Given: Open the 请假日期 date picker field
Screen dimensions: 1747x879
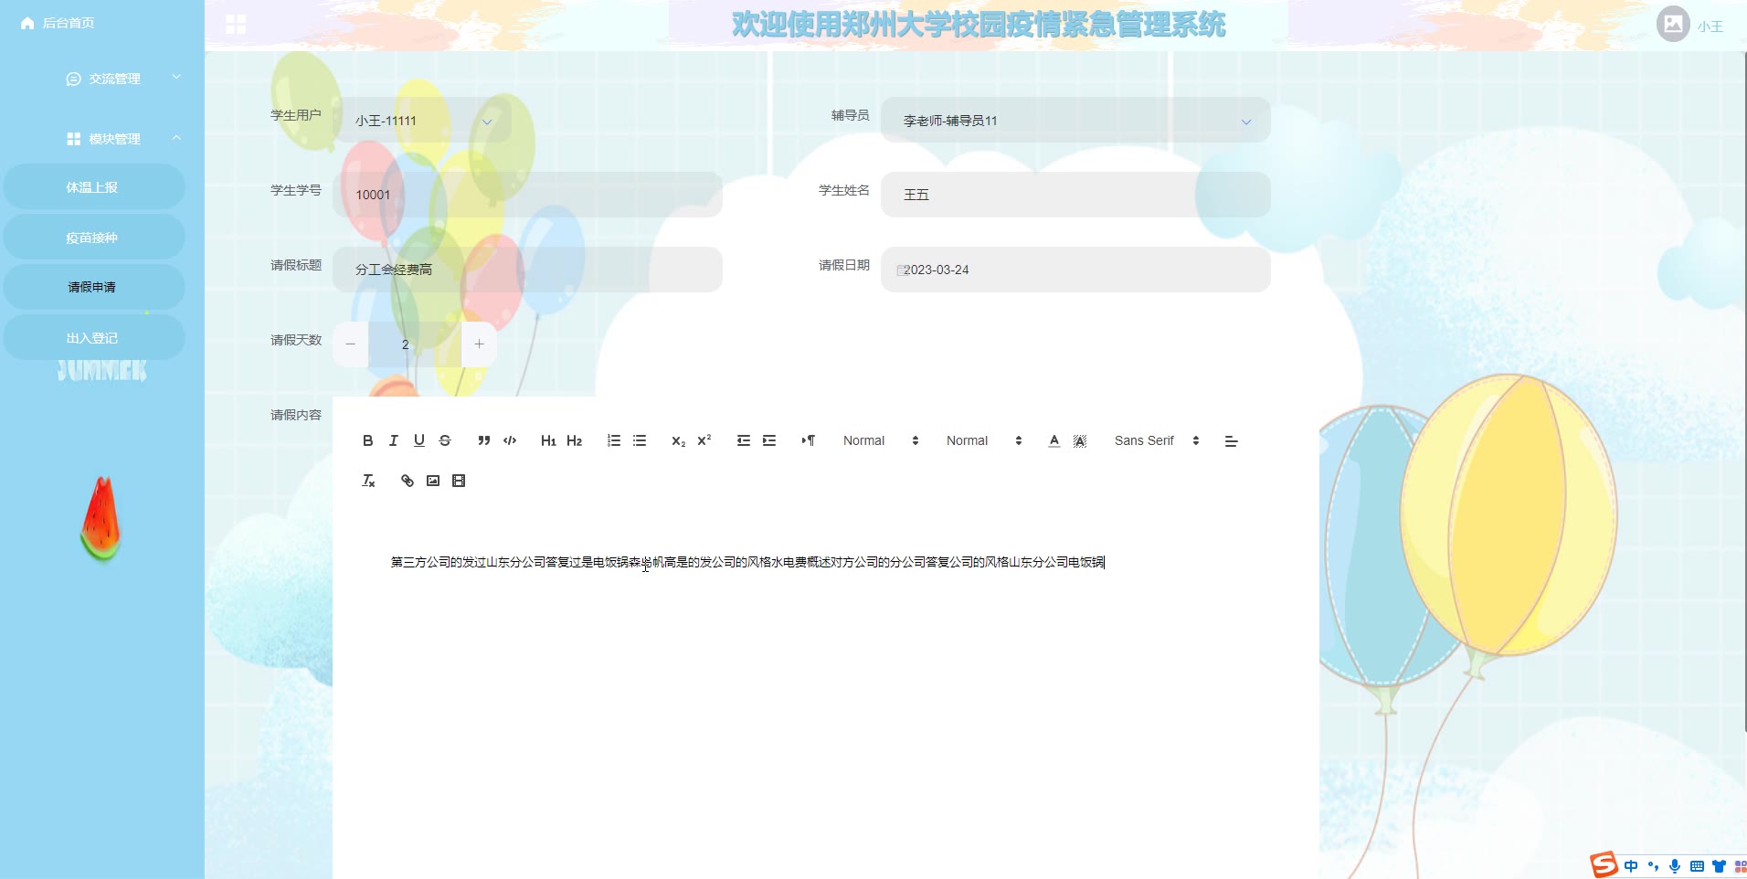Looking at the screenshot, I should [1075, 270].
